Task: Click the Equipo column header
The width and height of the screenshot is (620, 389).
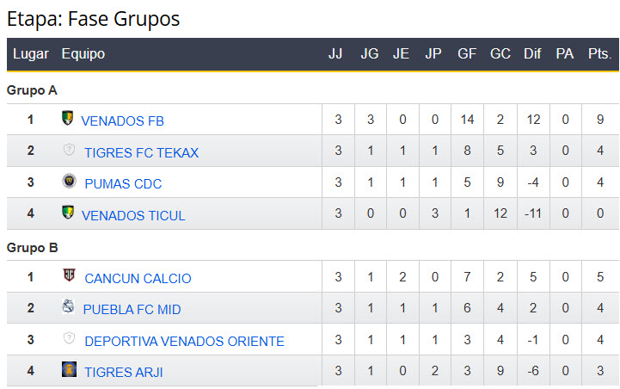Action: pos(83,54)
